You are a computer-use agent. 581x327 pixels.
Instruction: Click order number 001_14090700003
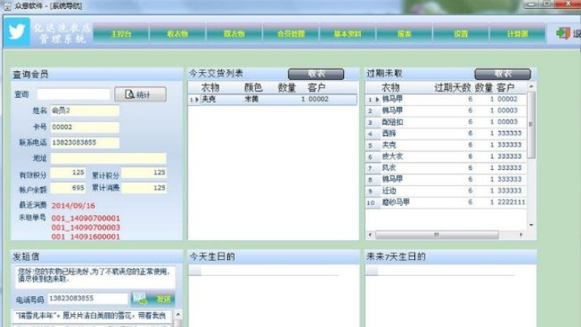tap(86, 227)
